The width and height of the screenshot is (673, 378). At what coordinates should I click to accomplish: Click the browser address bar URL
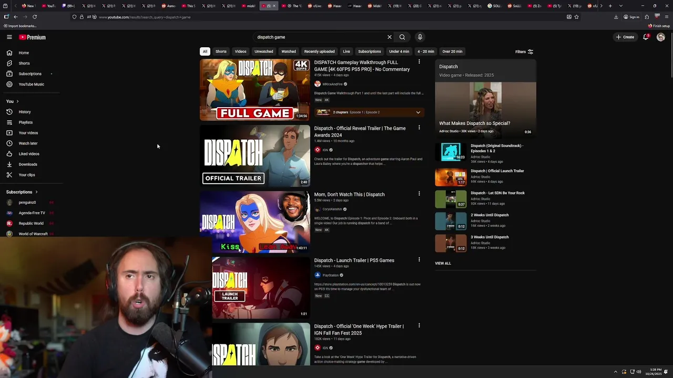pos(145,17)
